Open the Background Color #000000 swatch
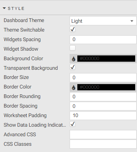This screenshot has width=137, height=152. click(106, 58)
